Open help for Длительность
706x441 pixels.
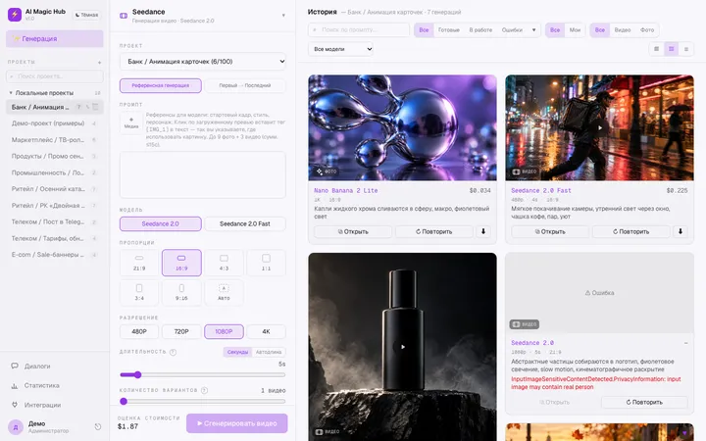(x=173, y=352)
